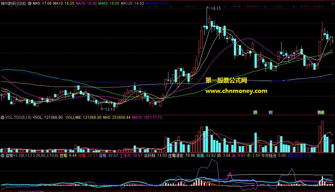The image size is (335, 192).
Task: Select the 神州数码(日线) chart title
Action: pos(13,3)
